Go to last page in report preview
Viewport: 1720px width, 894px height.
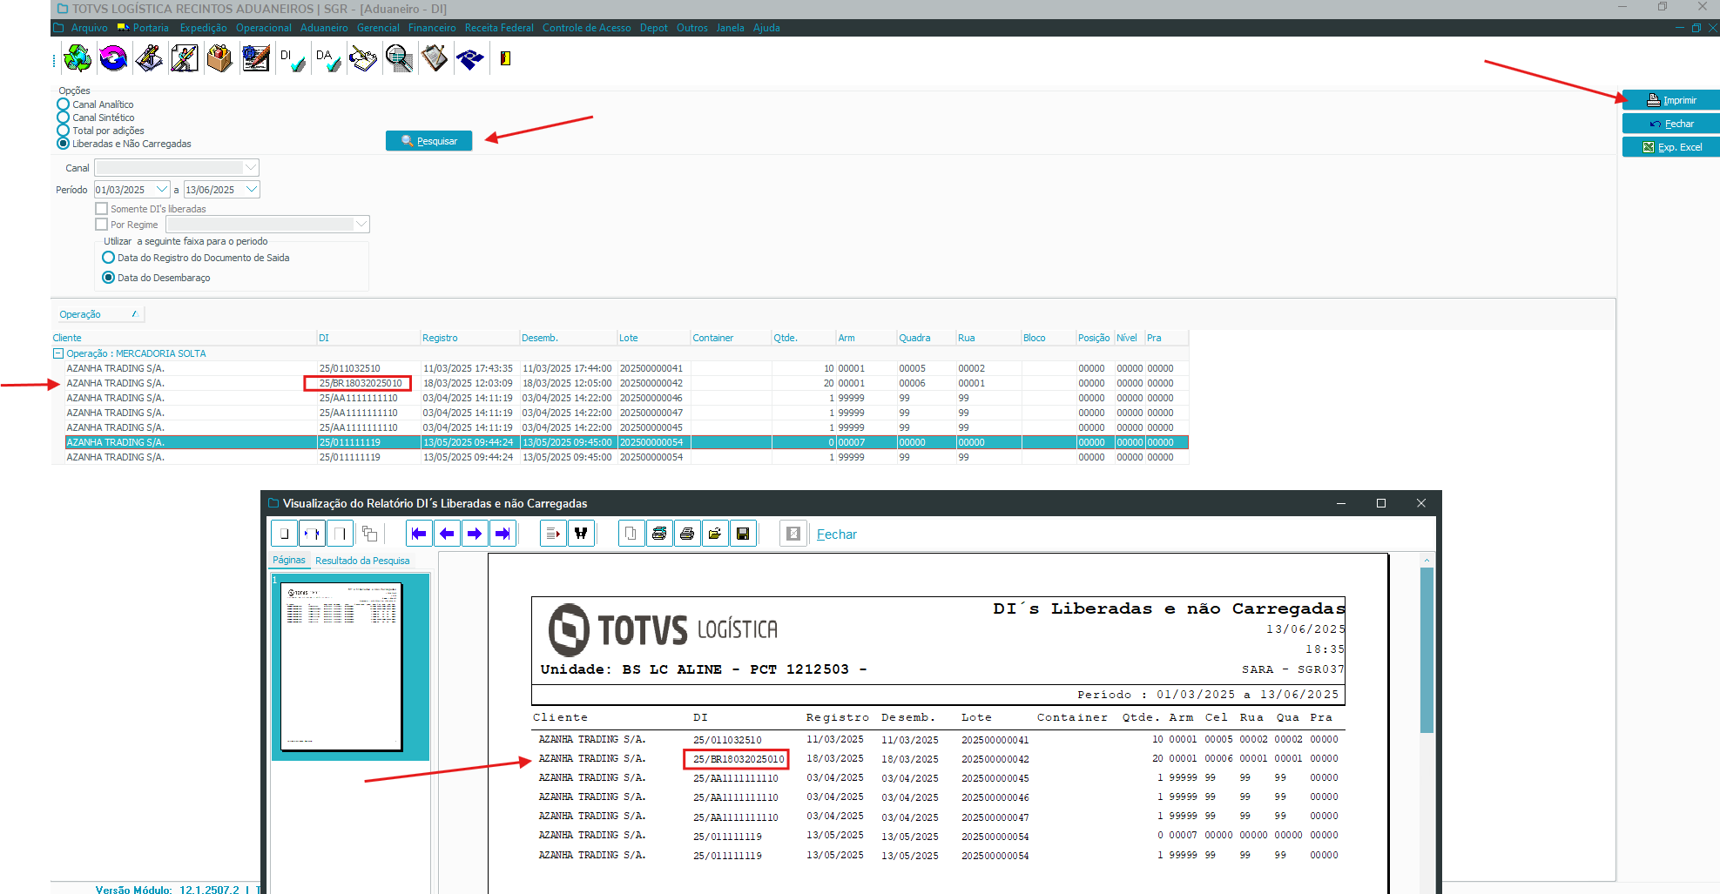point(503,534)
